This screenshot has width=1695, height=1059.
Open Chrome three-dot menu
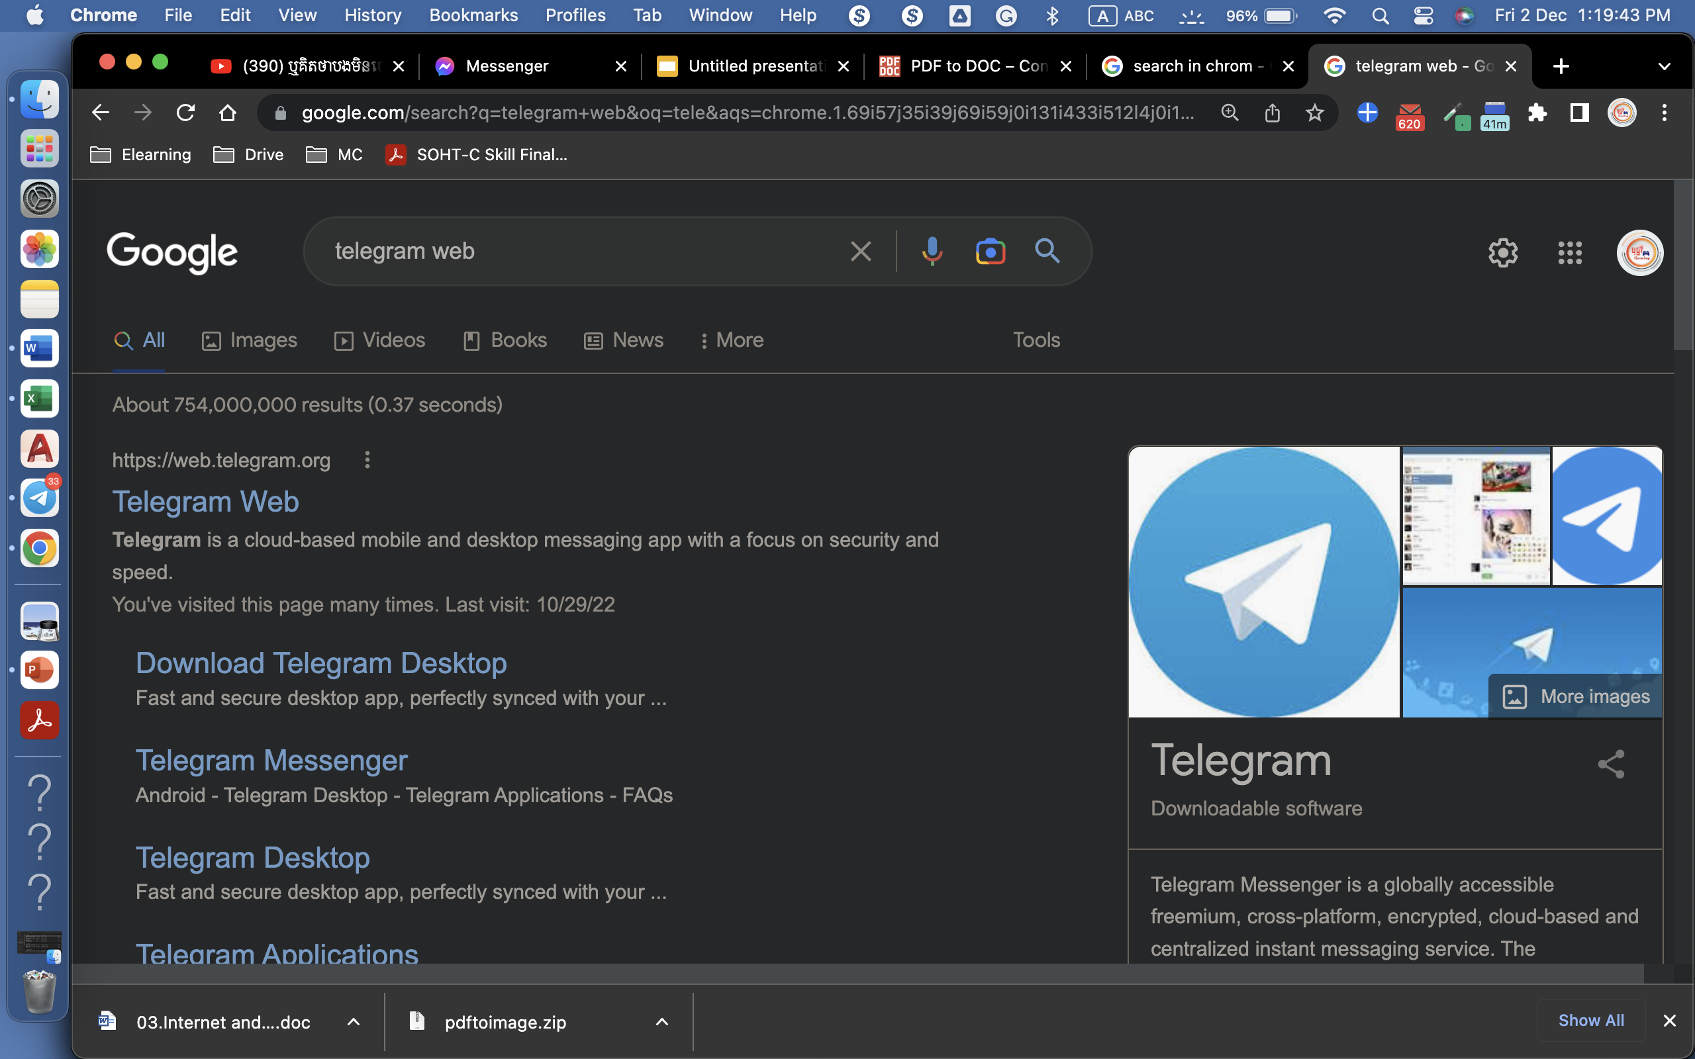(x=1664, y=113)
